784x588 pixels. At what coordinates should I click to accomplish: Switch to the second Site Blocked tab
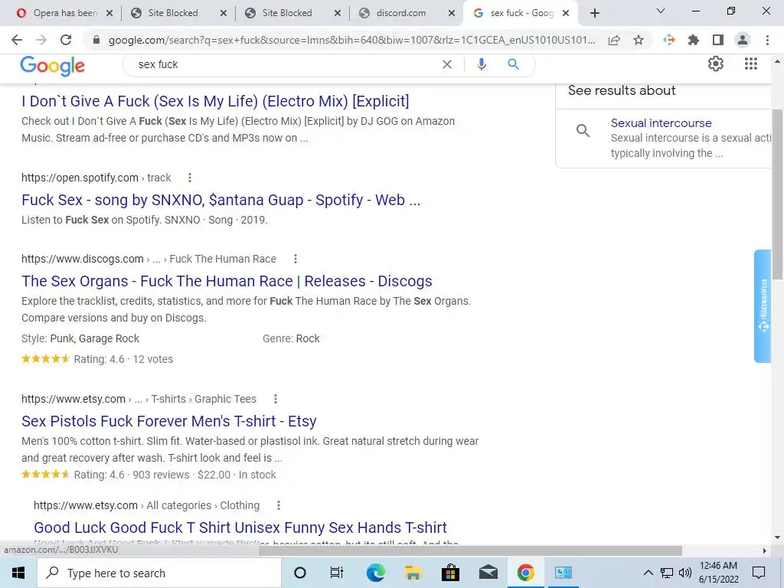point(287,13)
